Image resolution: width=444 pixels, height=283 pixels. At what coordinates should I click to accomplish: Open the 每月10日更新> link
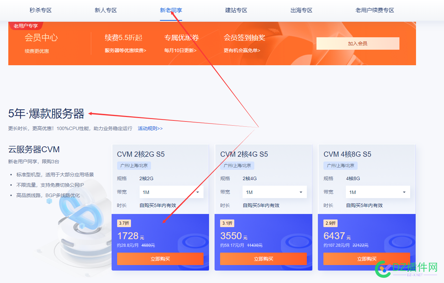pos(180,50)
